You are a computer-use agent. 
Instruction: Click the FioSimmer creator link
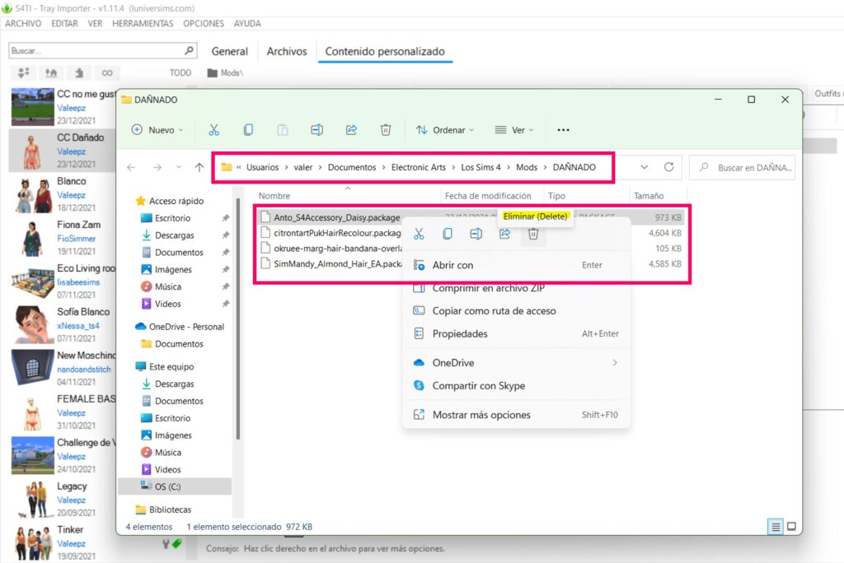coord(77,238)
